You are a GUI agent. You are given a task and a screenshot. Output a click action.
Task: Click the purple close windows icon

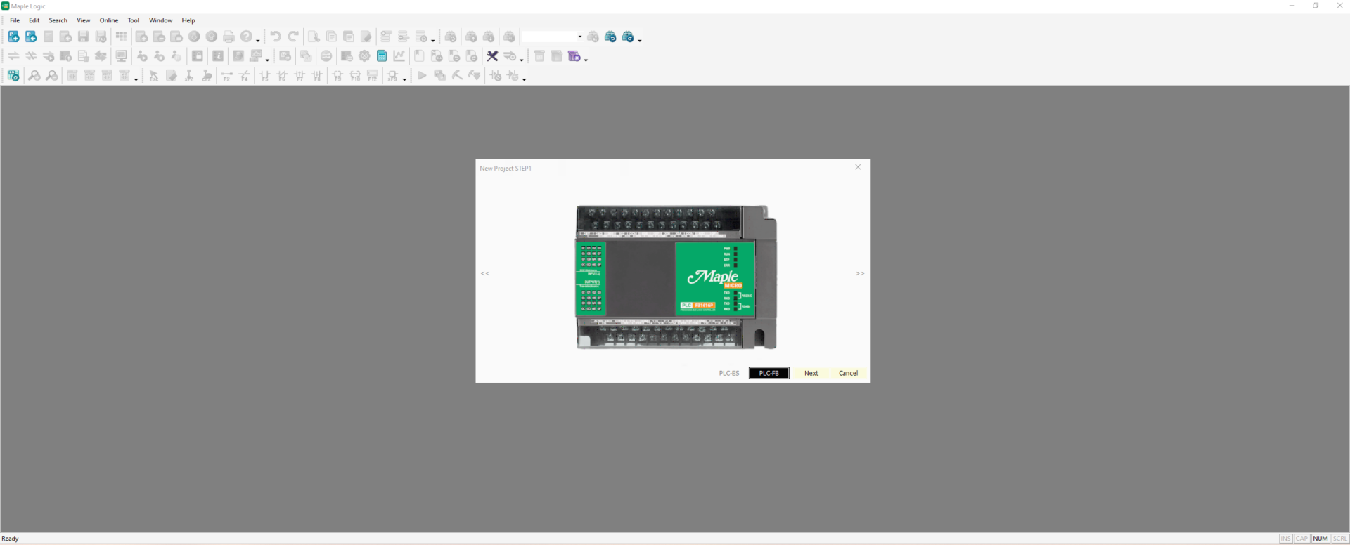[x=574, y=56]
